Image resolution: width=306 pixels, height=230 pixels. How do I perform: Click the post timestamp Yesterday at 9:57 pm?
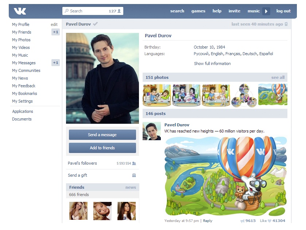[x=182, y=221]
